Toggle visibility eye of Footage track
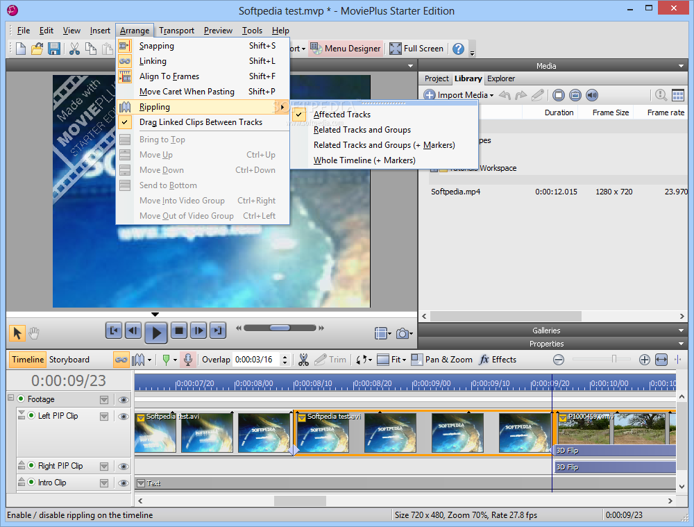Image resolution: width=694 pixels, height=527 pixels. click(x=124, y=400)
